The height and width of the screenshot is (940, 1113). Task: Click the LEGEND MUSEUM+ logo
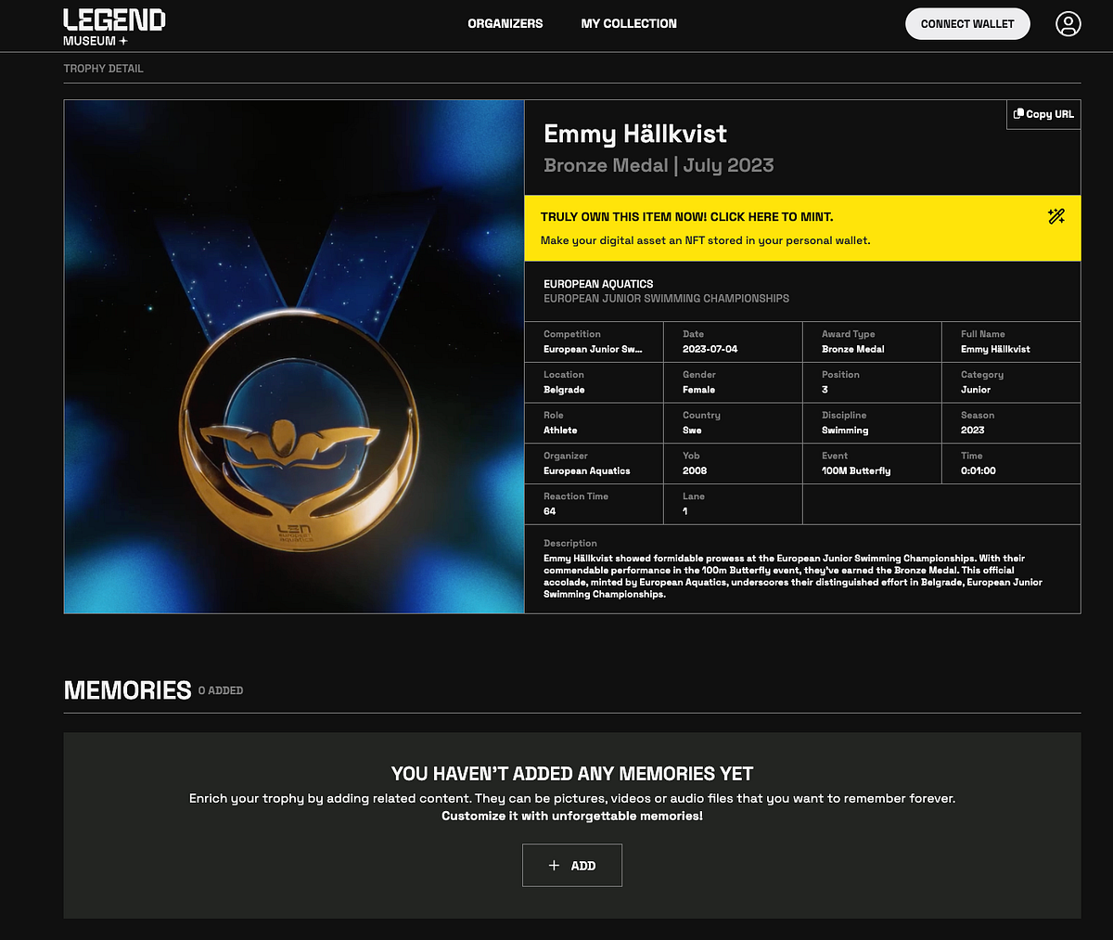pos(113,23)
